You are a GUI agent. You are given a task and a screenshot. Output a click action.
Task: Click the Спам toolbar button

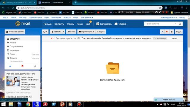(x=71, y=32)
